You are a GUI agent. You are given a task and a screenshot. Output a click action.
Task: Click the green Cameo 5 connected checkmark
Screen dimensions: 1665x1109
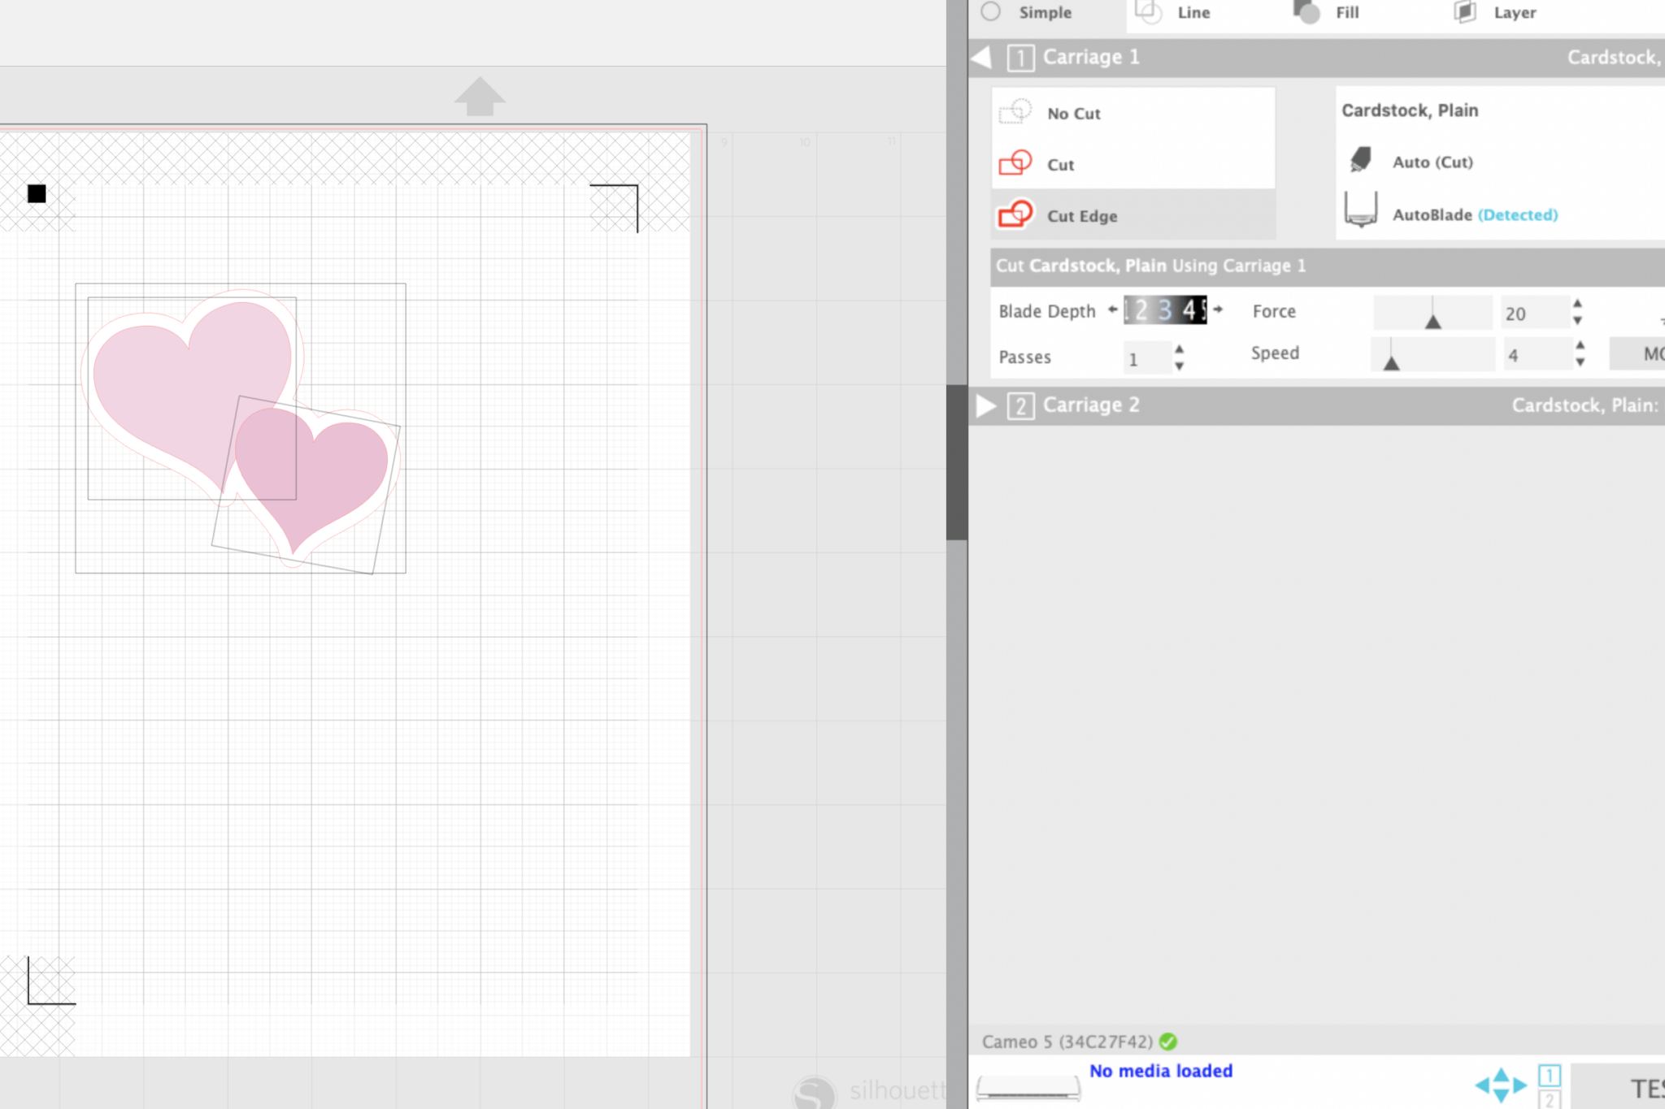(x=1168, y=1042)
